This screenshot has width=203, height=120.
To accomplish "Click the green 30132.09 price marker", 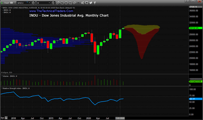I will [x=195, y=28].
